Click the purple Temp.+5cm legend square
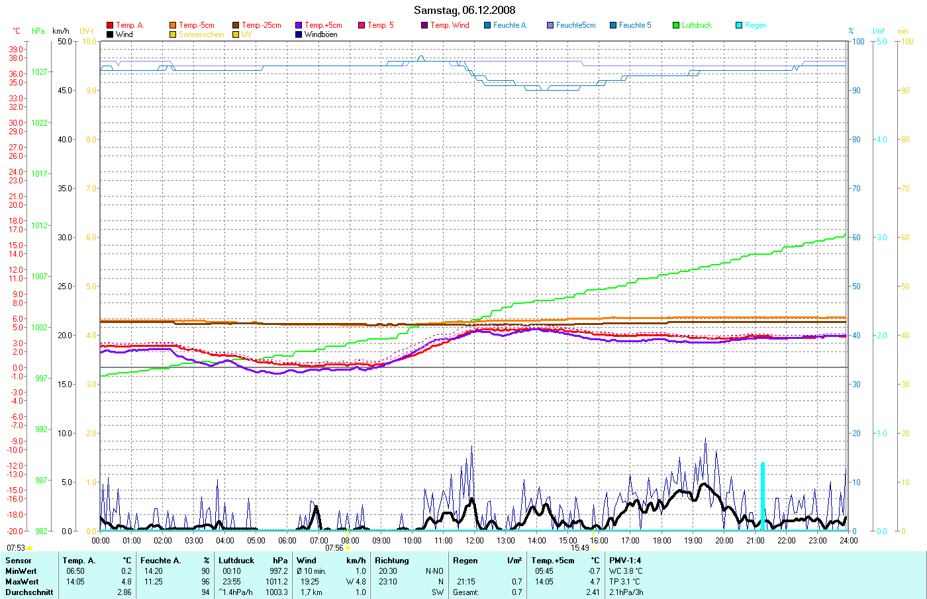927x599 pixels. pyautogui.click(x=299, y=25)
